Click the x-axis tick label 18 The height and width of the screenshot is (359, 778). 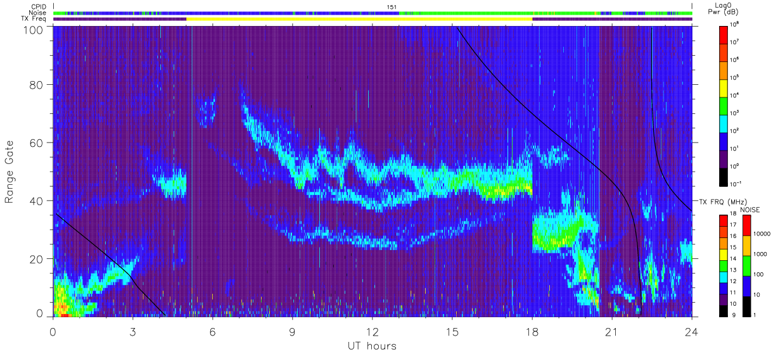tap(532, 332)
